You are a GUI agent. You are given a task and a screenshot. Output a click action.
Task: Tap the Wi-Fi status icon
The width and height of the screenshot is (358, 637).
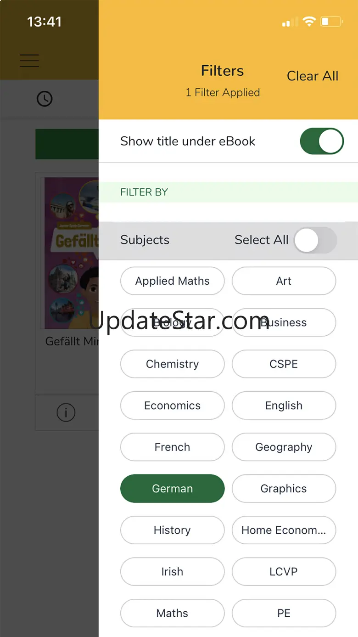tap(309, 22)
